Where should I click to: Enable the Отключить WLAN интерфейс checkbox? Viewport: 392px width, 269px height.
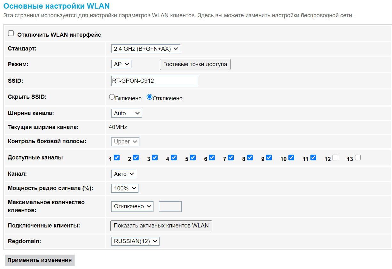point(11,34)
